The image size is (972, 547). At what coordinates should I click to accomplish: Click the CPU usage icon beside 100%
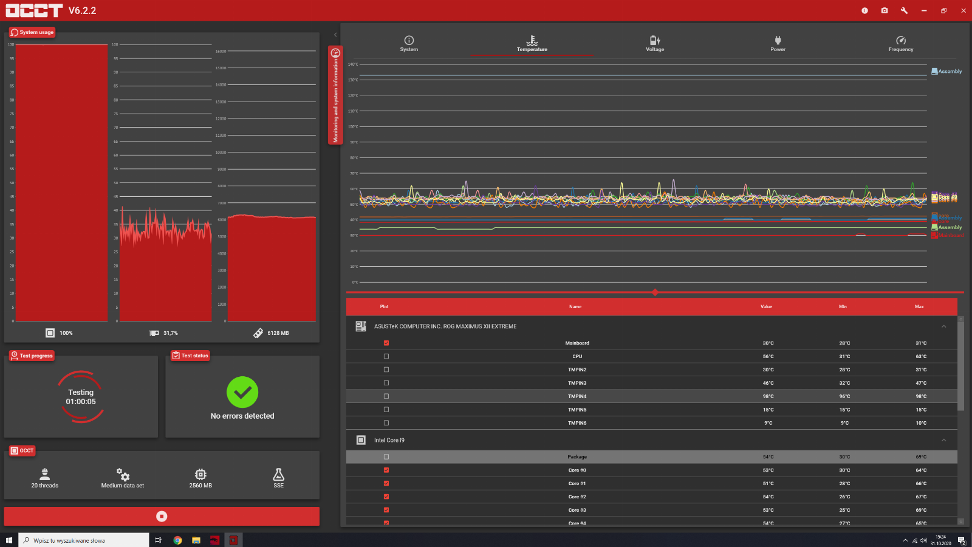coord(50,333)
